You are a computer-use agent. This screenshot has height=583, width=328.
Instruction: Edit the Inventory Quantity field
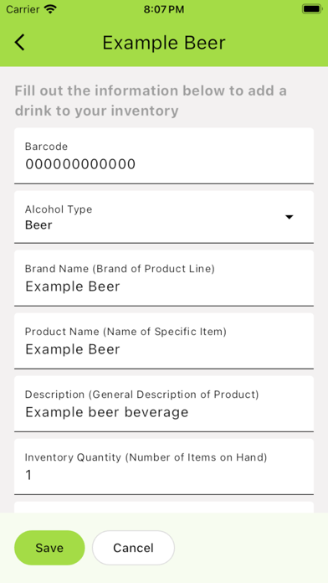164,467
